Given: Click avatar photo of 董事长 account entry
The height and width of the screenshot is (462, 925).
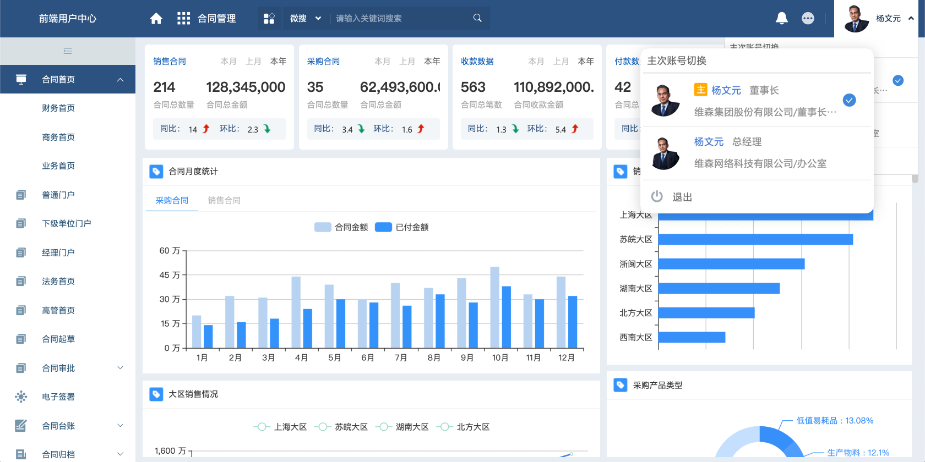Looking at the screenshot, I should 665,101.
